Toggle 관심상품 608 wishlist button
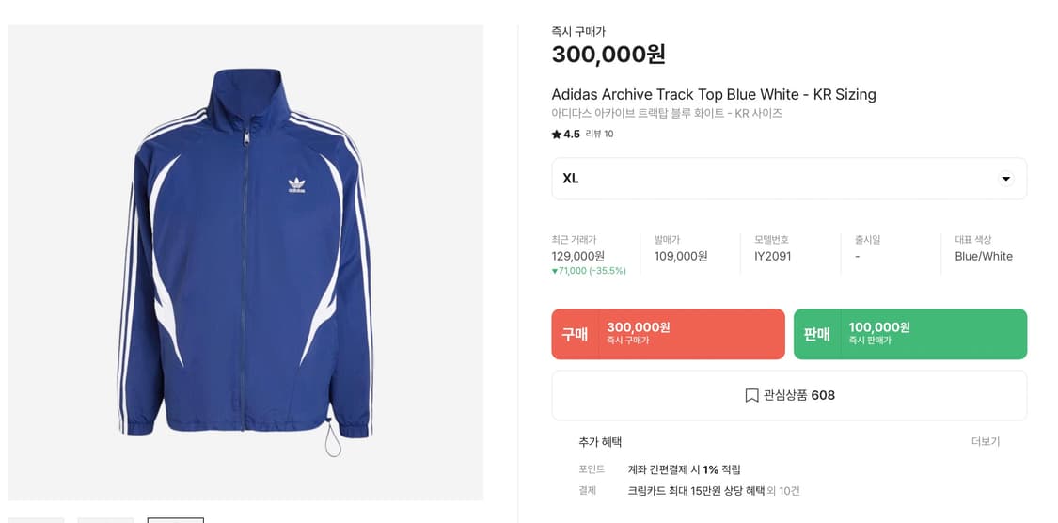The width and height of the screenshot is (1058, 523). (788, 396)
